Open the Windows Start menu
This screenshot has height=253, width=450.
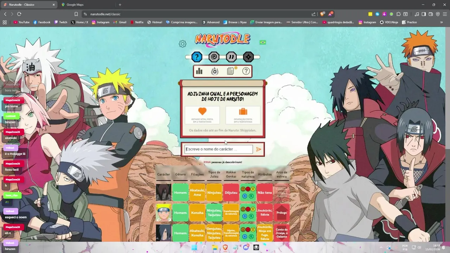pyautogui.click(x=194, y=247)
